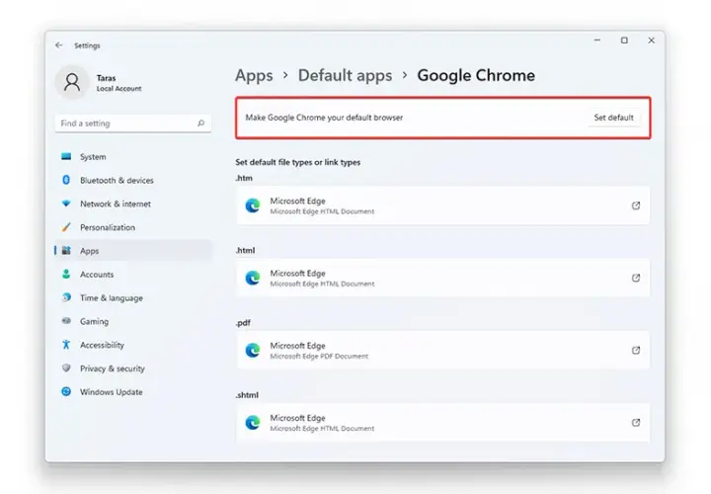
Task: Click 'Make Google Chrome your default browser' text
Action: click(x=324, y=118)
